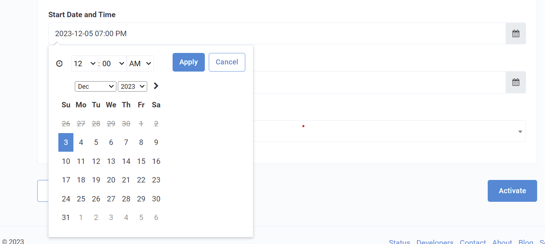Screen dimensions: 545x244
Task: Pick December 15 in the calendar
Action: tap(141, 161)
